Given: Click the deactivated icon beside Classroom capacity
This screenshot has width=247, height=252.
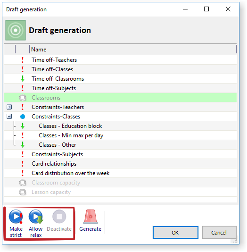Looking at the screenshot, I should point(23,183).
